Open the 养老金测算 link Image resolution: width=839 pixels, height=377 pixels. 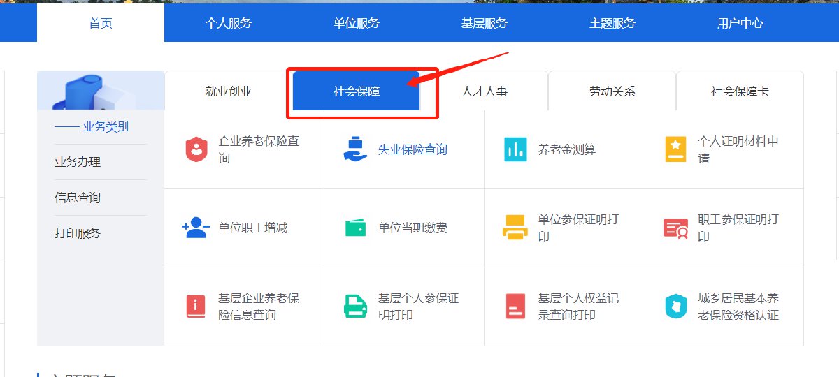tap(567, 149)
